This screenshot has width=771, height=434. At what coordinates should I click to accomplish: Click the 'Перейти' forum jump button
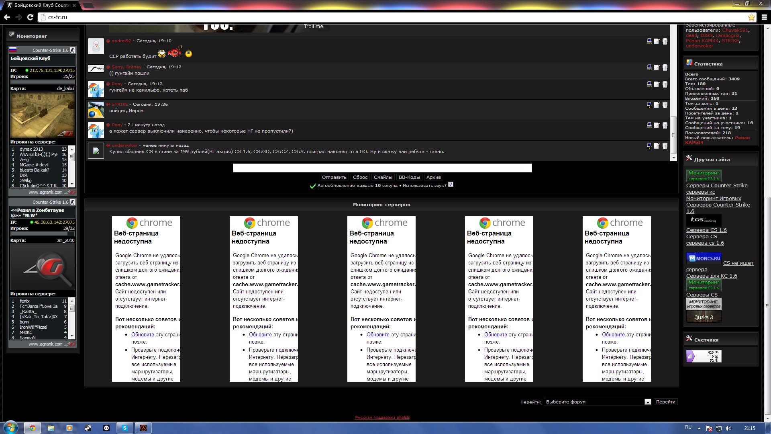pos(665,402)
